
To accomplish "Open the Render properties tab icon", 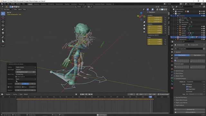I will [172, 49].
